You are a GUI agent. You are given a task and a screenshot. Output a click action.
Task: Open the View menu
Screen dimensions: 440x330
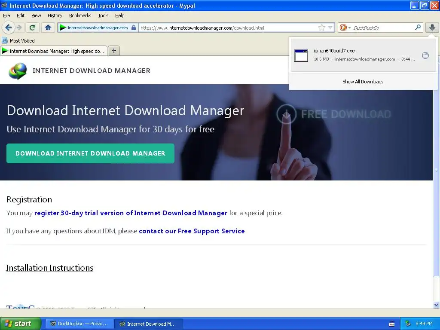coord(36,15)
